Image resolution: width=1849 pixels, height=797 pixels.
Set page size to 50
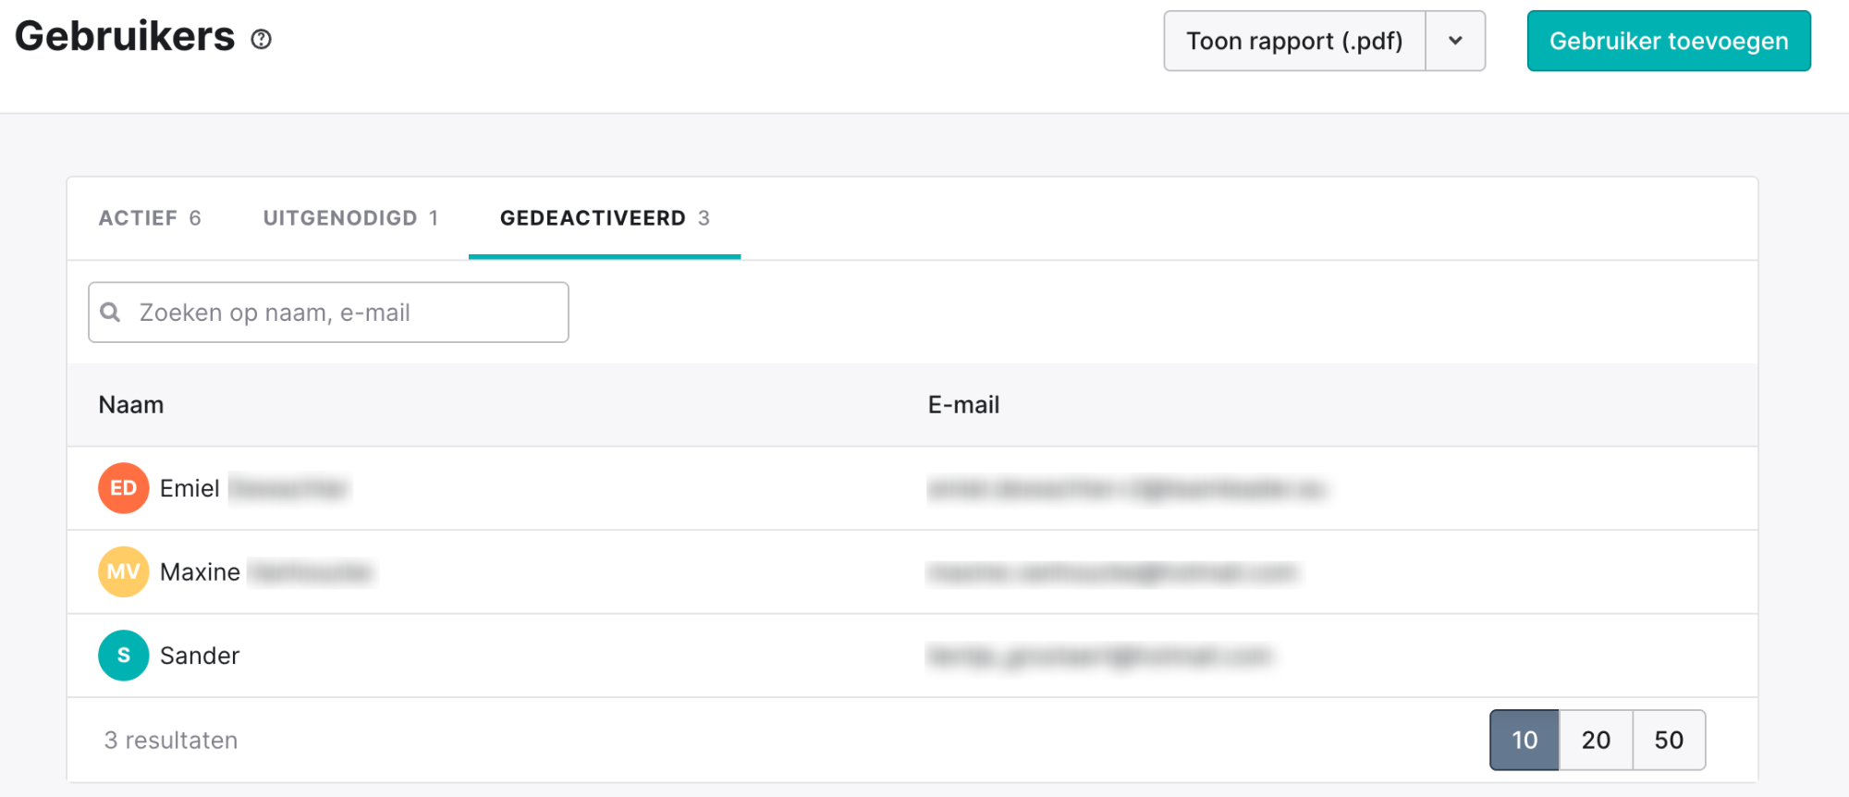[1669, 740]
